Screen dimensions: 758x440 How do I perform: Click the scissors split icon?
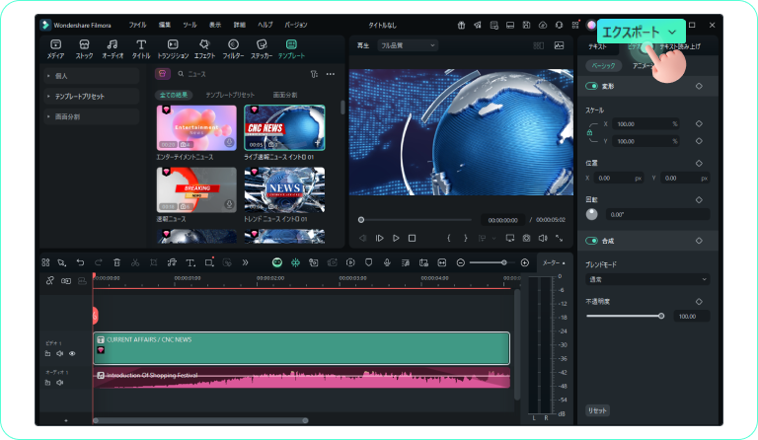point(135,262)
